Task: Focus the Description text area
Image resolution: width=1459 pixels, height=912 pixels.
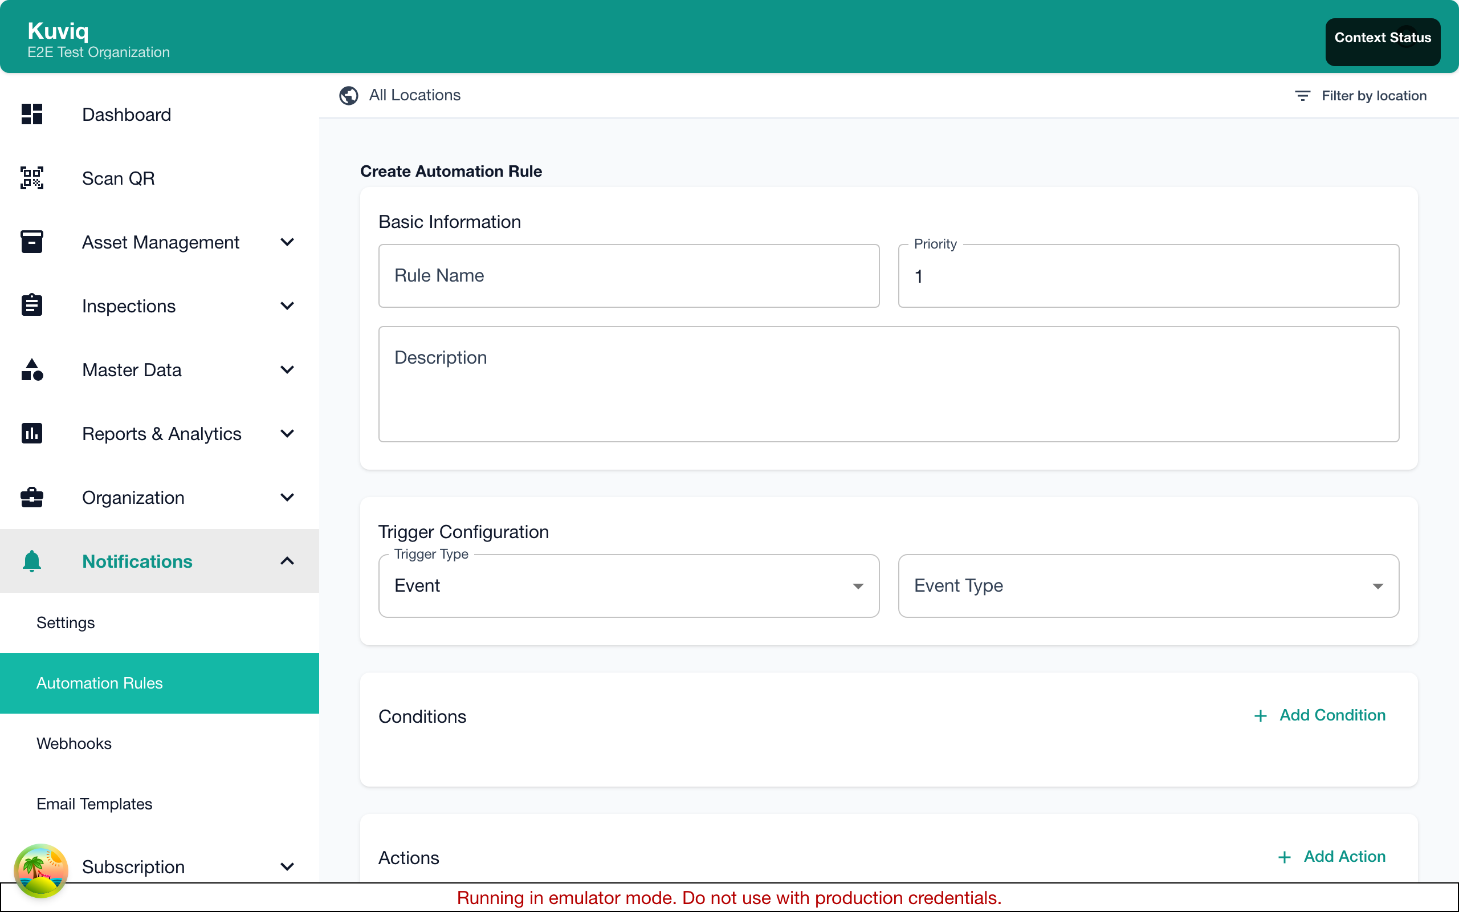Action: point(889,384)
